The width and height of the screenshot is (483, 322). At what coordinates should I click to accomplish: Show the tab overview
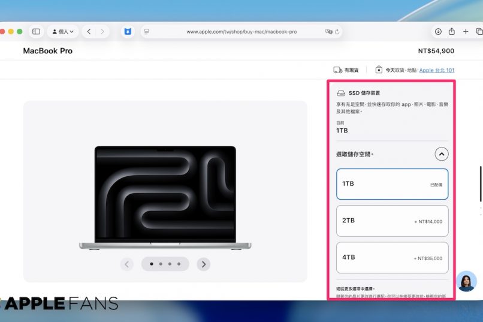tap(479, 32)
